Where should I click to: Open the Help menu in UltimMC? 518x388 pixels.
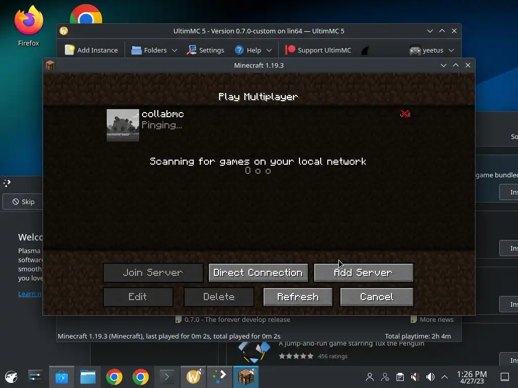(x=253, y=50)
